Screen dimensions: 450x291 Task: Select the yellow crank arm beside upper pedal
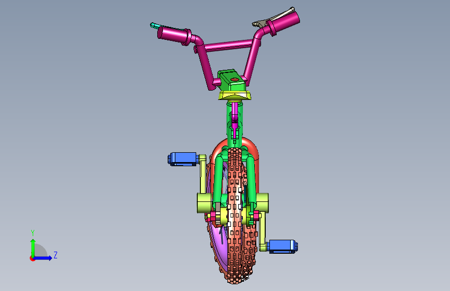click(203, 176)
